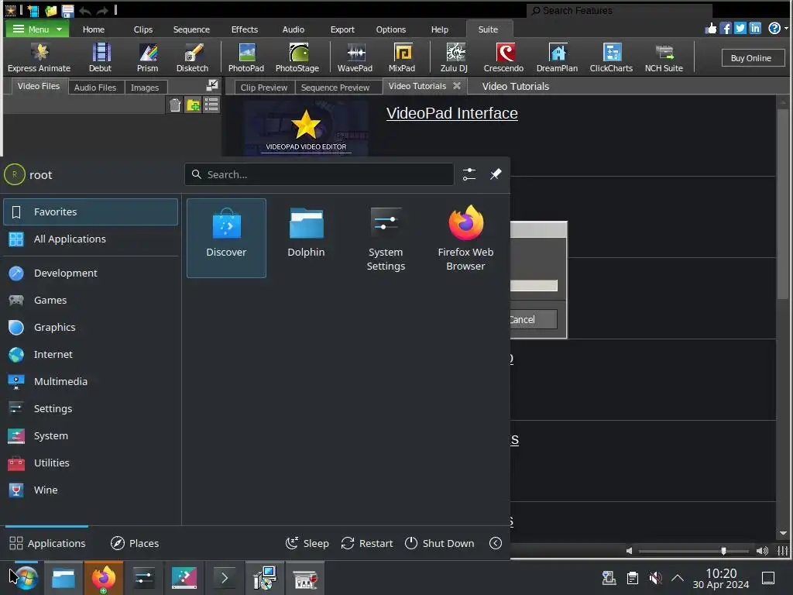
Task: Open Prism video converter icon
Action: tap(148, 57)
